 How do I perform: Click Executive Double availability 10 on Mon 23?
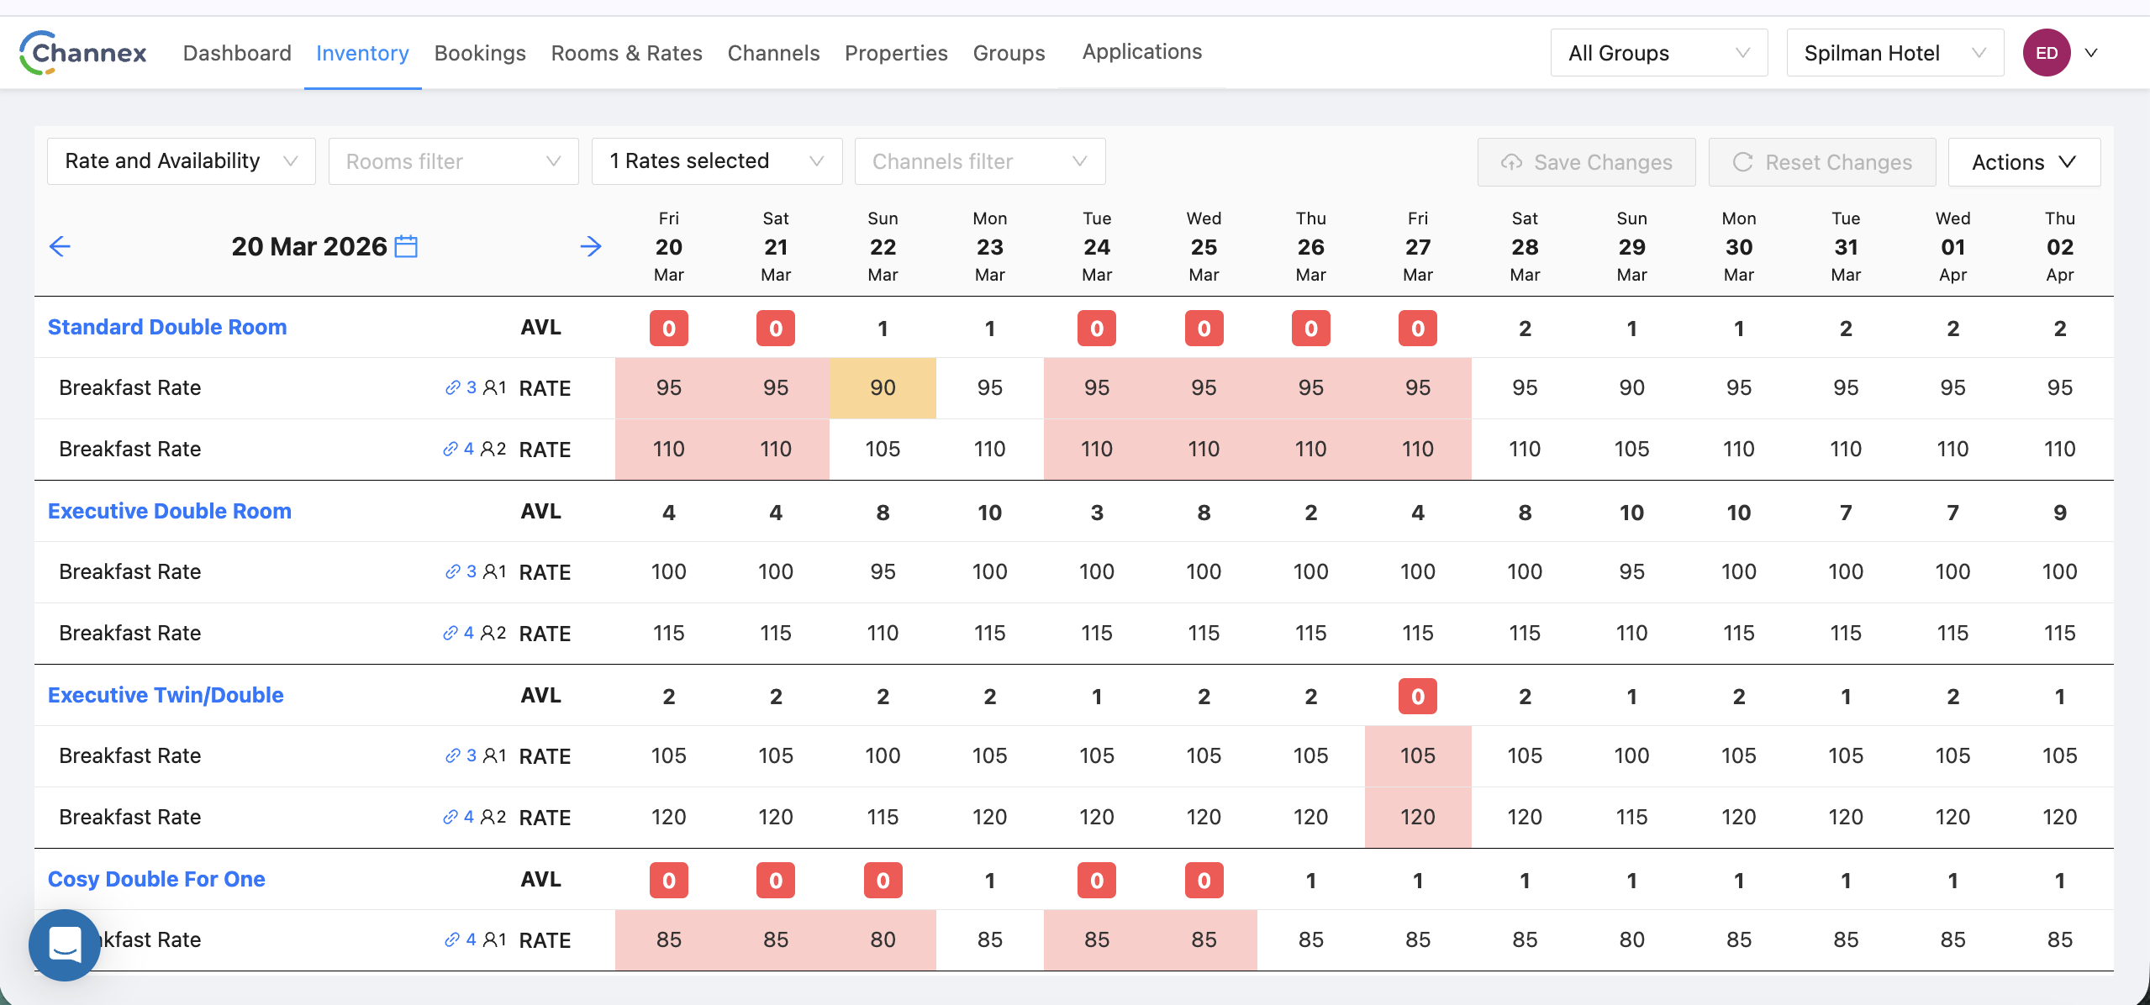tap(990, 513)
